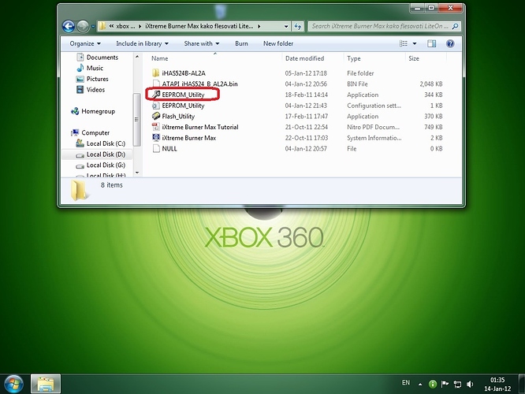
Task: Sort files by Type column
Action: 354,58
